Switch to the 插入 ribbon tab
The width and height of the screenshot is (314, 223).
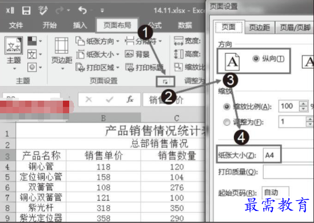(80, 25)
